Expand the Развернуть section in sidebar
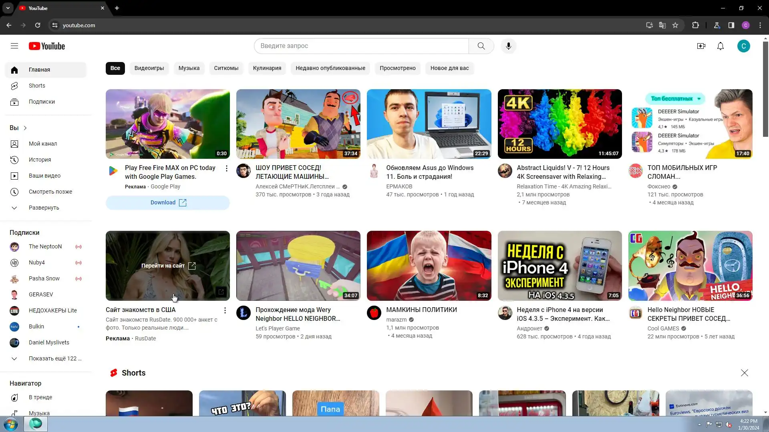769x432 pixels. coord(44,208)
